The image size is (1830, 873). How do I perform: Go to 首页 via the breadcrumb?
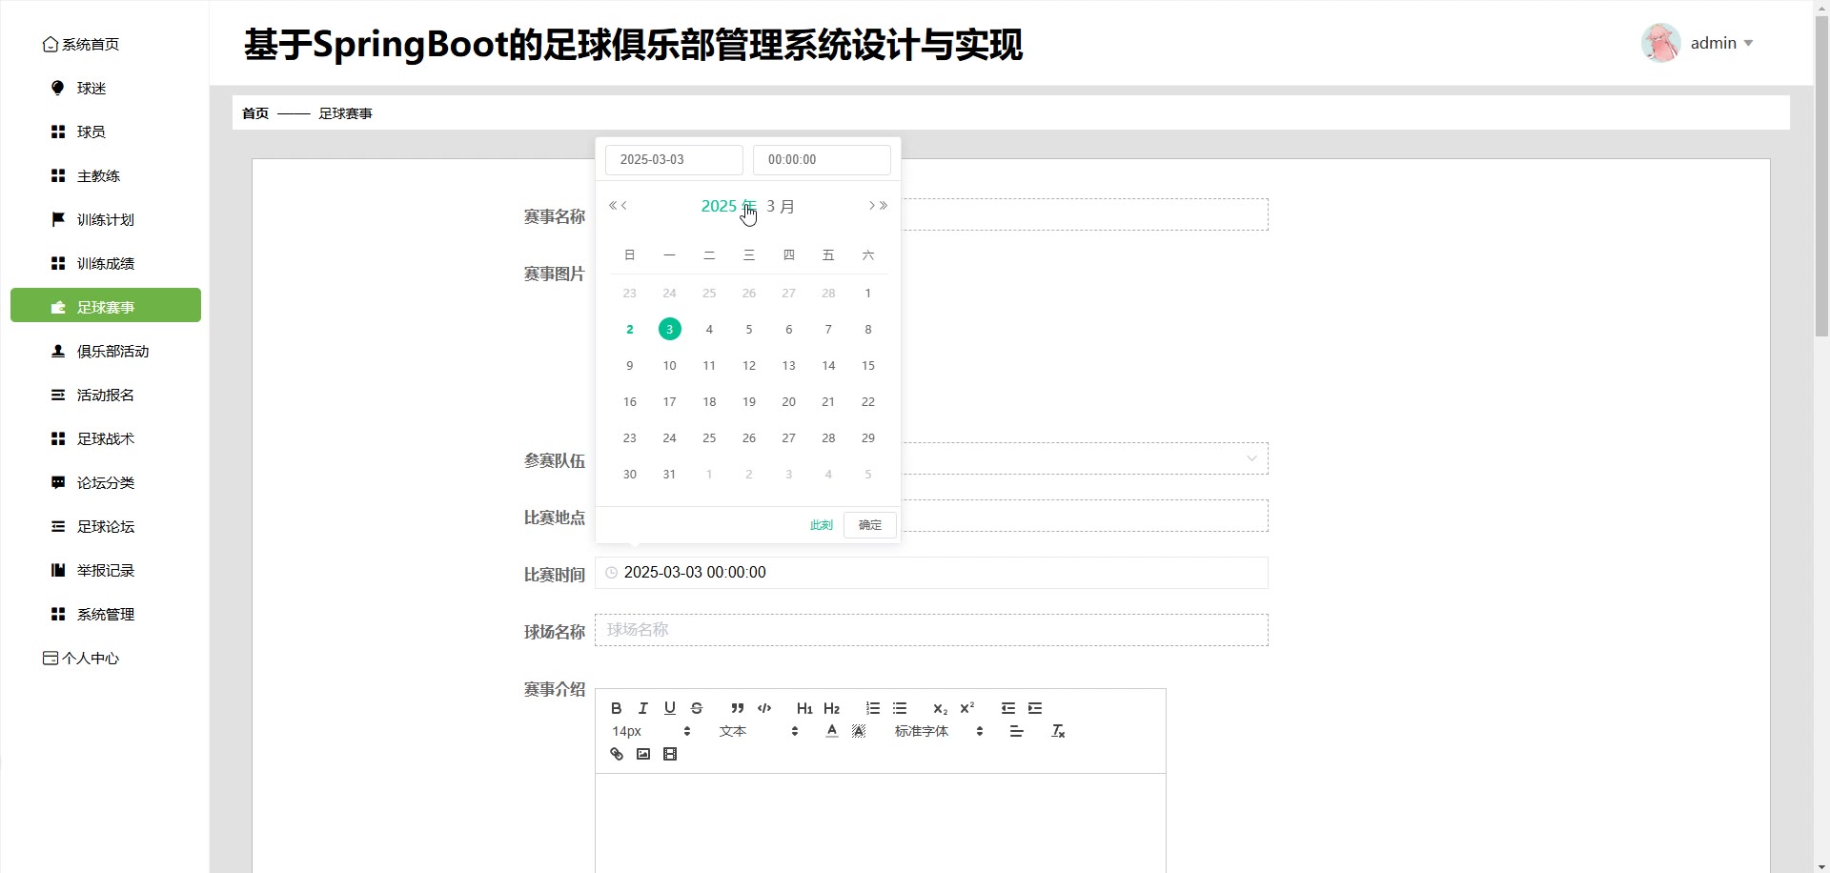[x=255, y=113]
